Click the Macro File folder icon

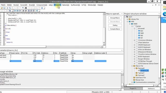(134, 66)
